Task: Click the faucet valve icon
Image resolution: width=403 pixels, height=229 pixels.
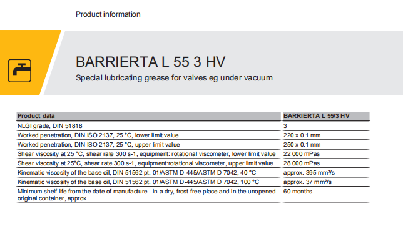Action: [19, 71]
